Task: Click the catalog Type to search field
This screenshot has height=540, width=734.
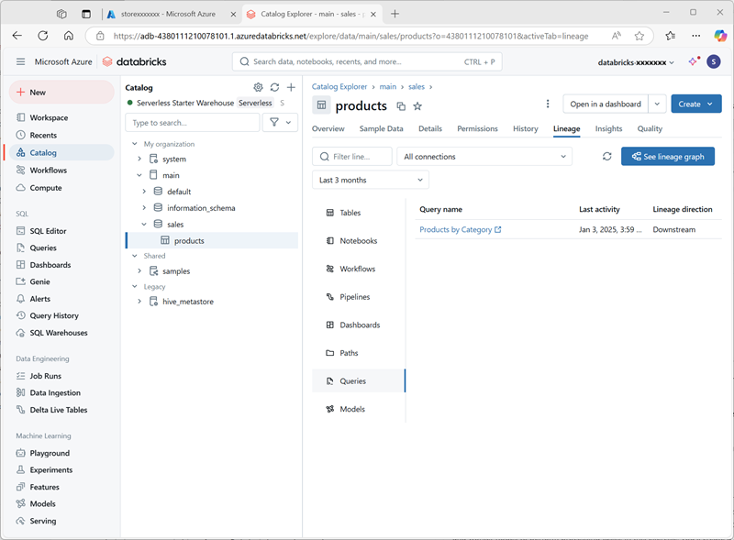Action: [193, 123]
